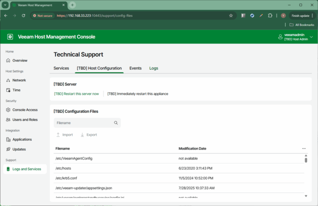The image size is (318, 206).
Task: Select Logs and Services icon
Action: click(8, 169)
